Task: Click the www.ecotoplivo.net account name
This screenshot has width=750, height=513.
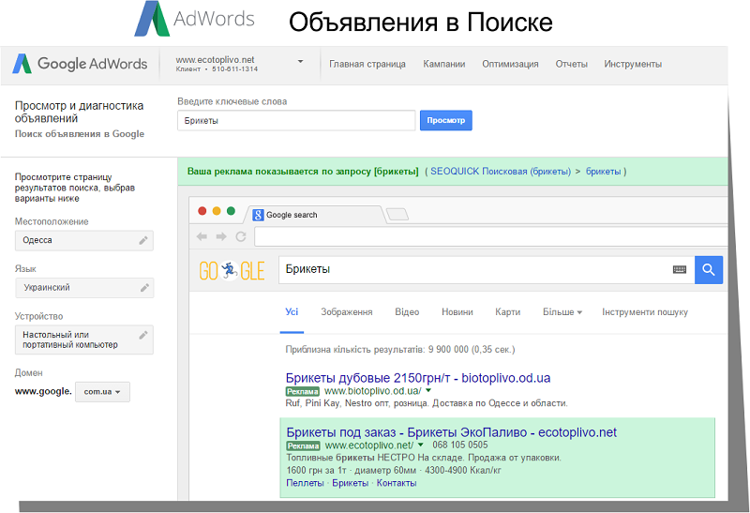Action: pyautogui.click(x=216, y=59)
